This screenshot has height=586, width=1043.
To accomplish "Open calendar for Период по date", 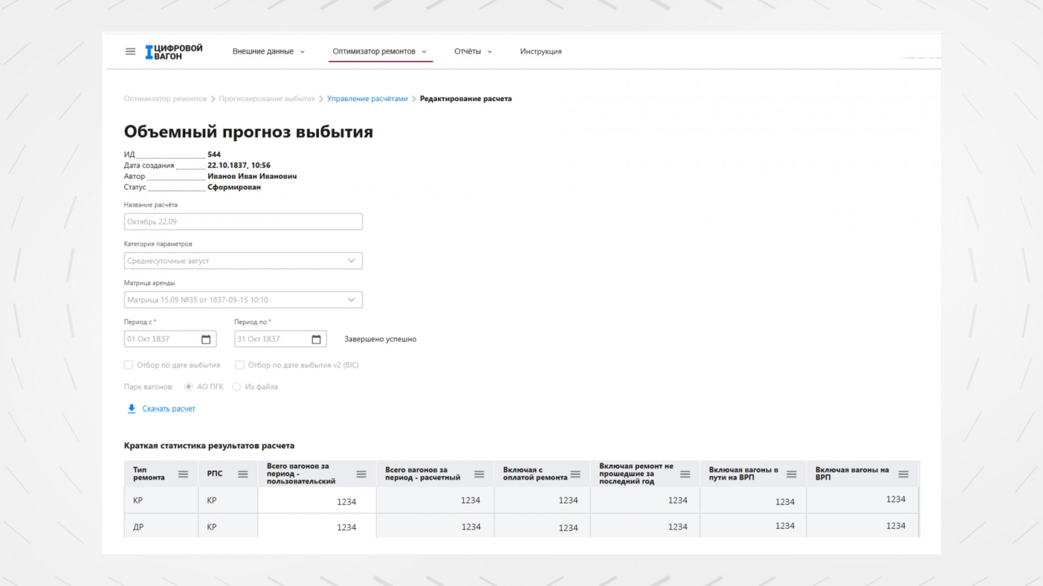I will click(316, 339).
